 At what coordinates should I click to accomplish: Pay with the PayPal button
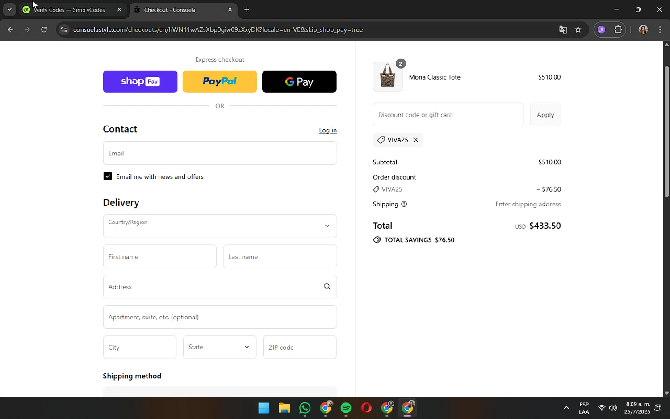tap(220, 82)
